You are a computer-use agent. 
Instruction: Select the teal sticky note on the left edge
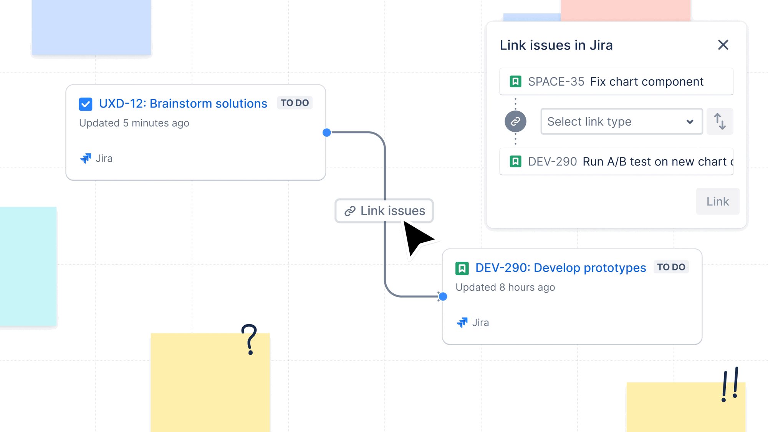click(28, 266)
